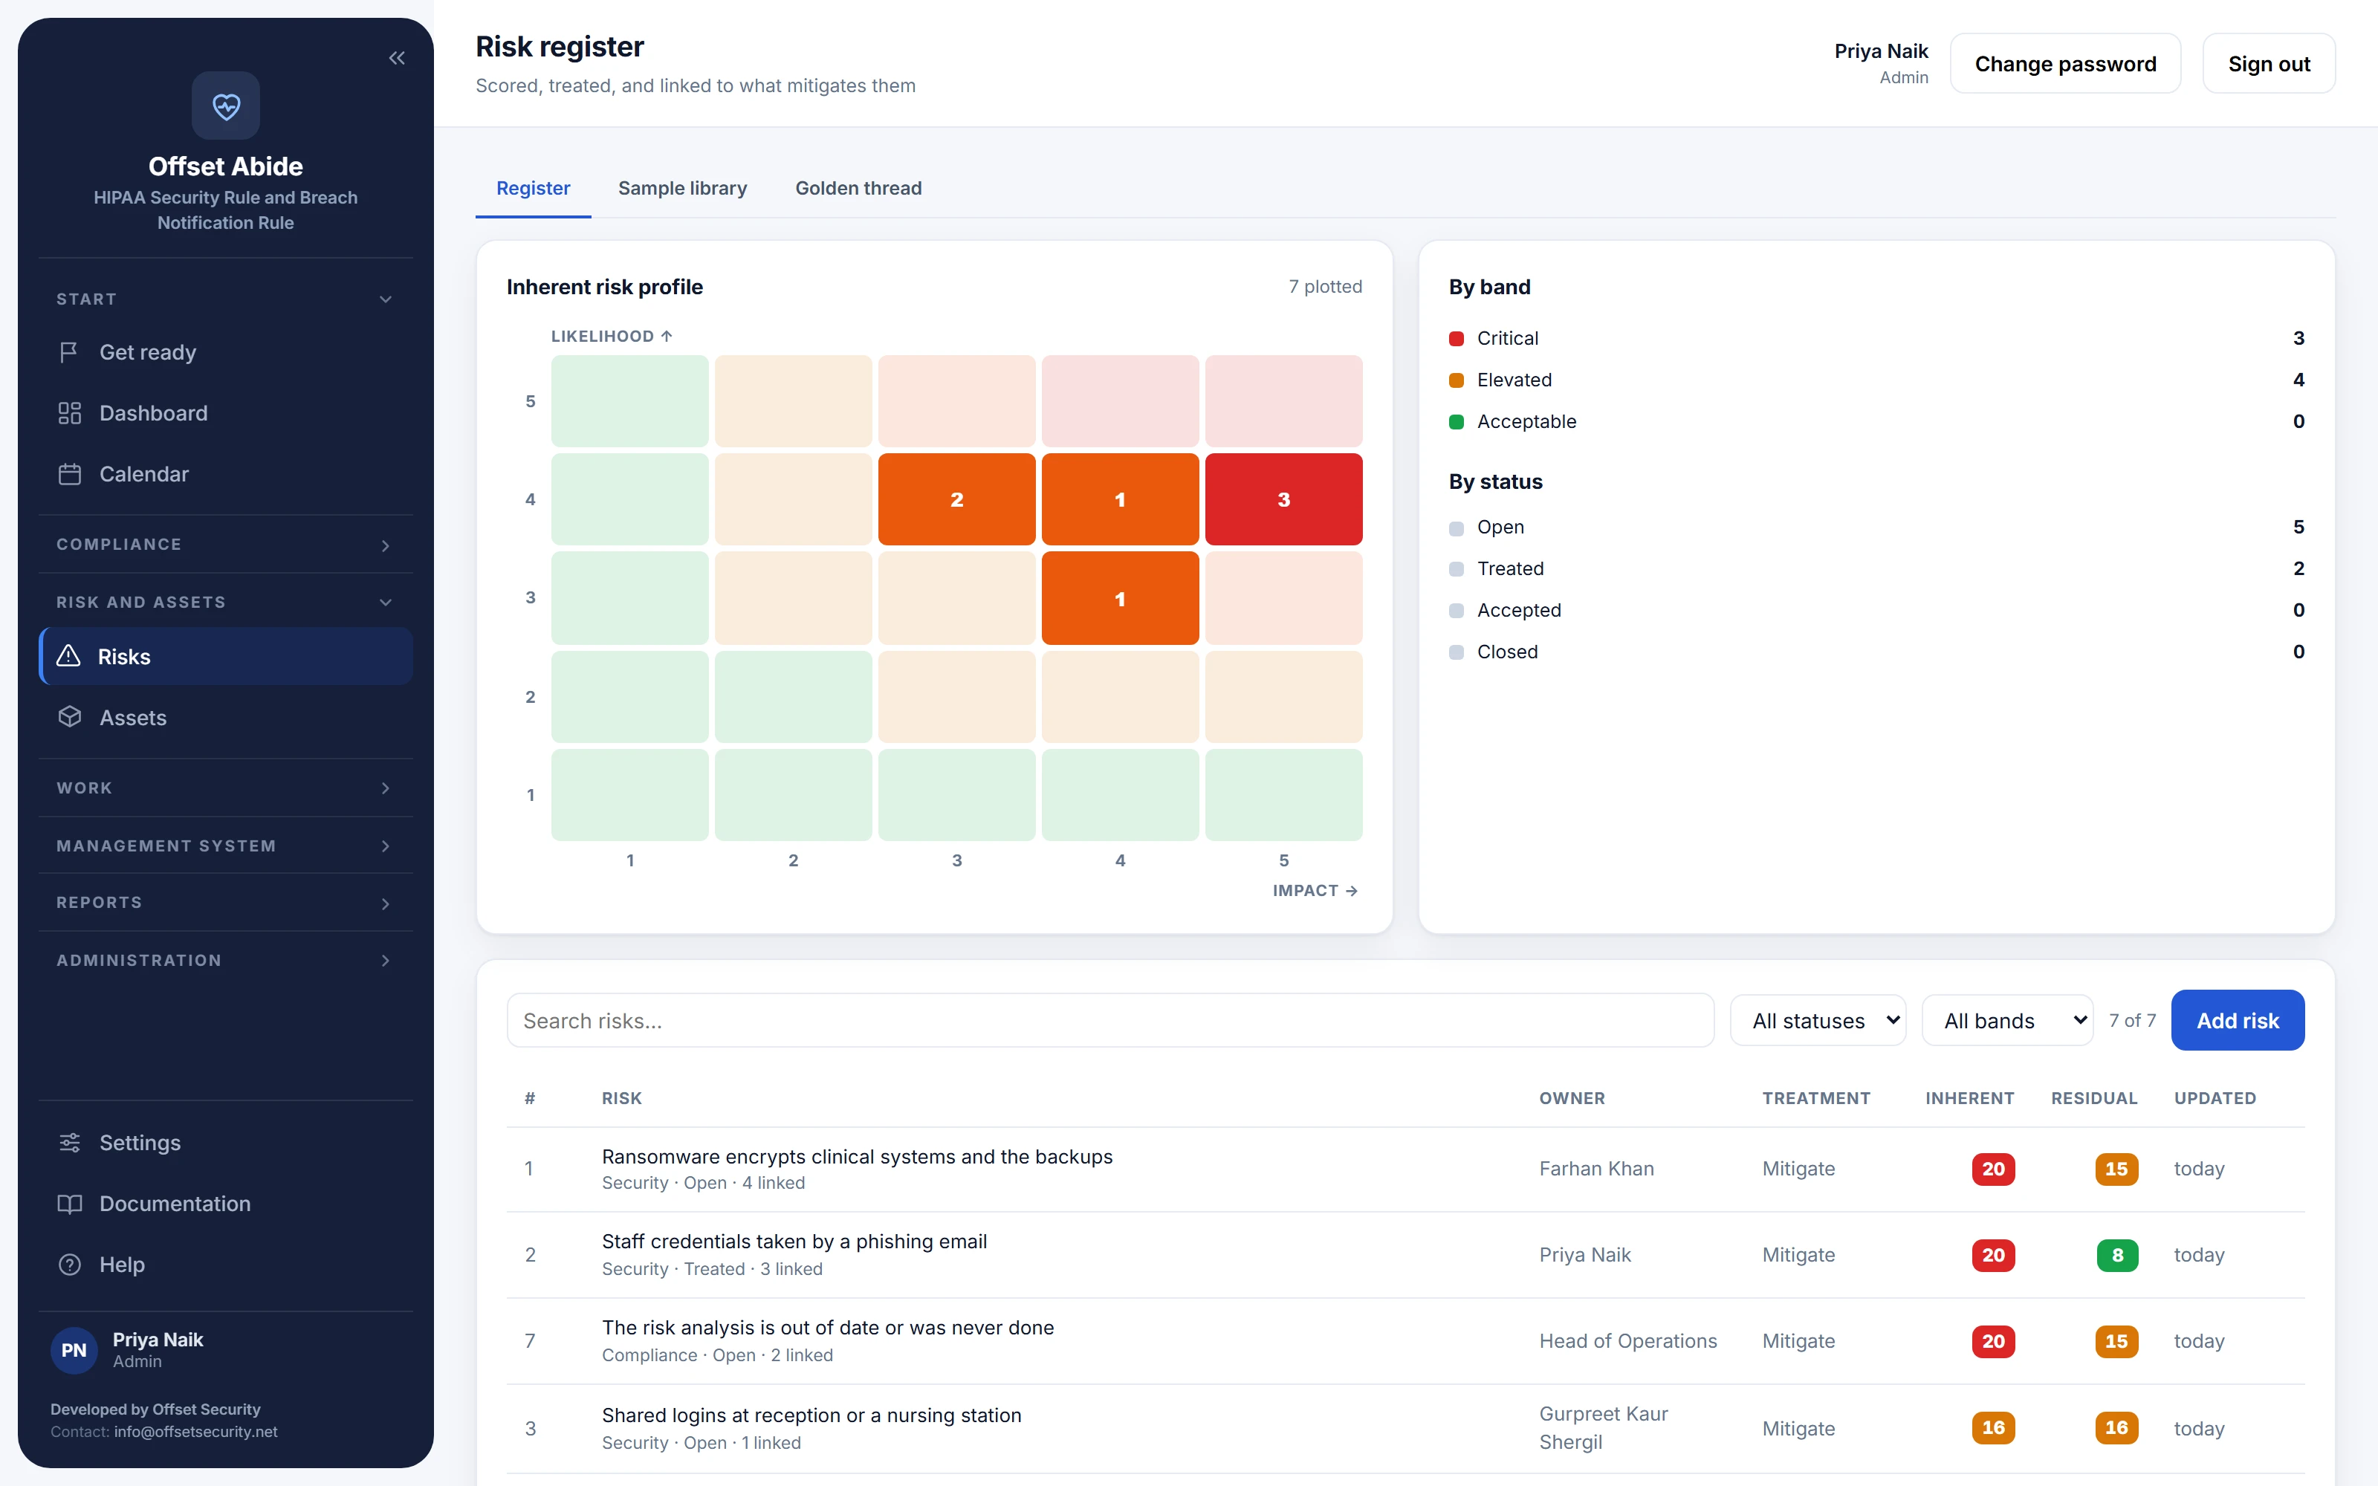The width and height of the screenshot is (2378, 1486).
Task: Click the green residual score 8 badge
Action: 2116,1255
